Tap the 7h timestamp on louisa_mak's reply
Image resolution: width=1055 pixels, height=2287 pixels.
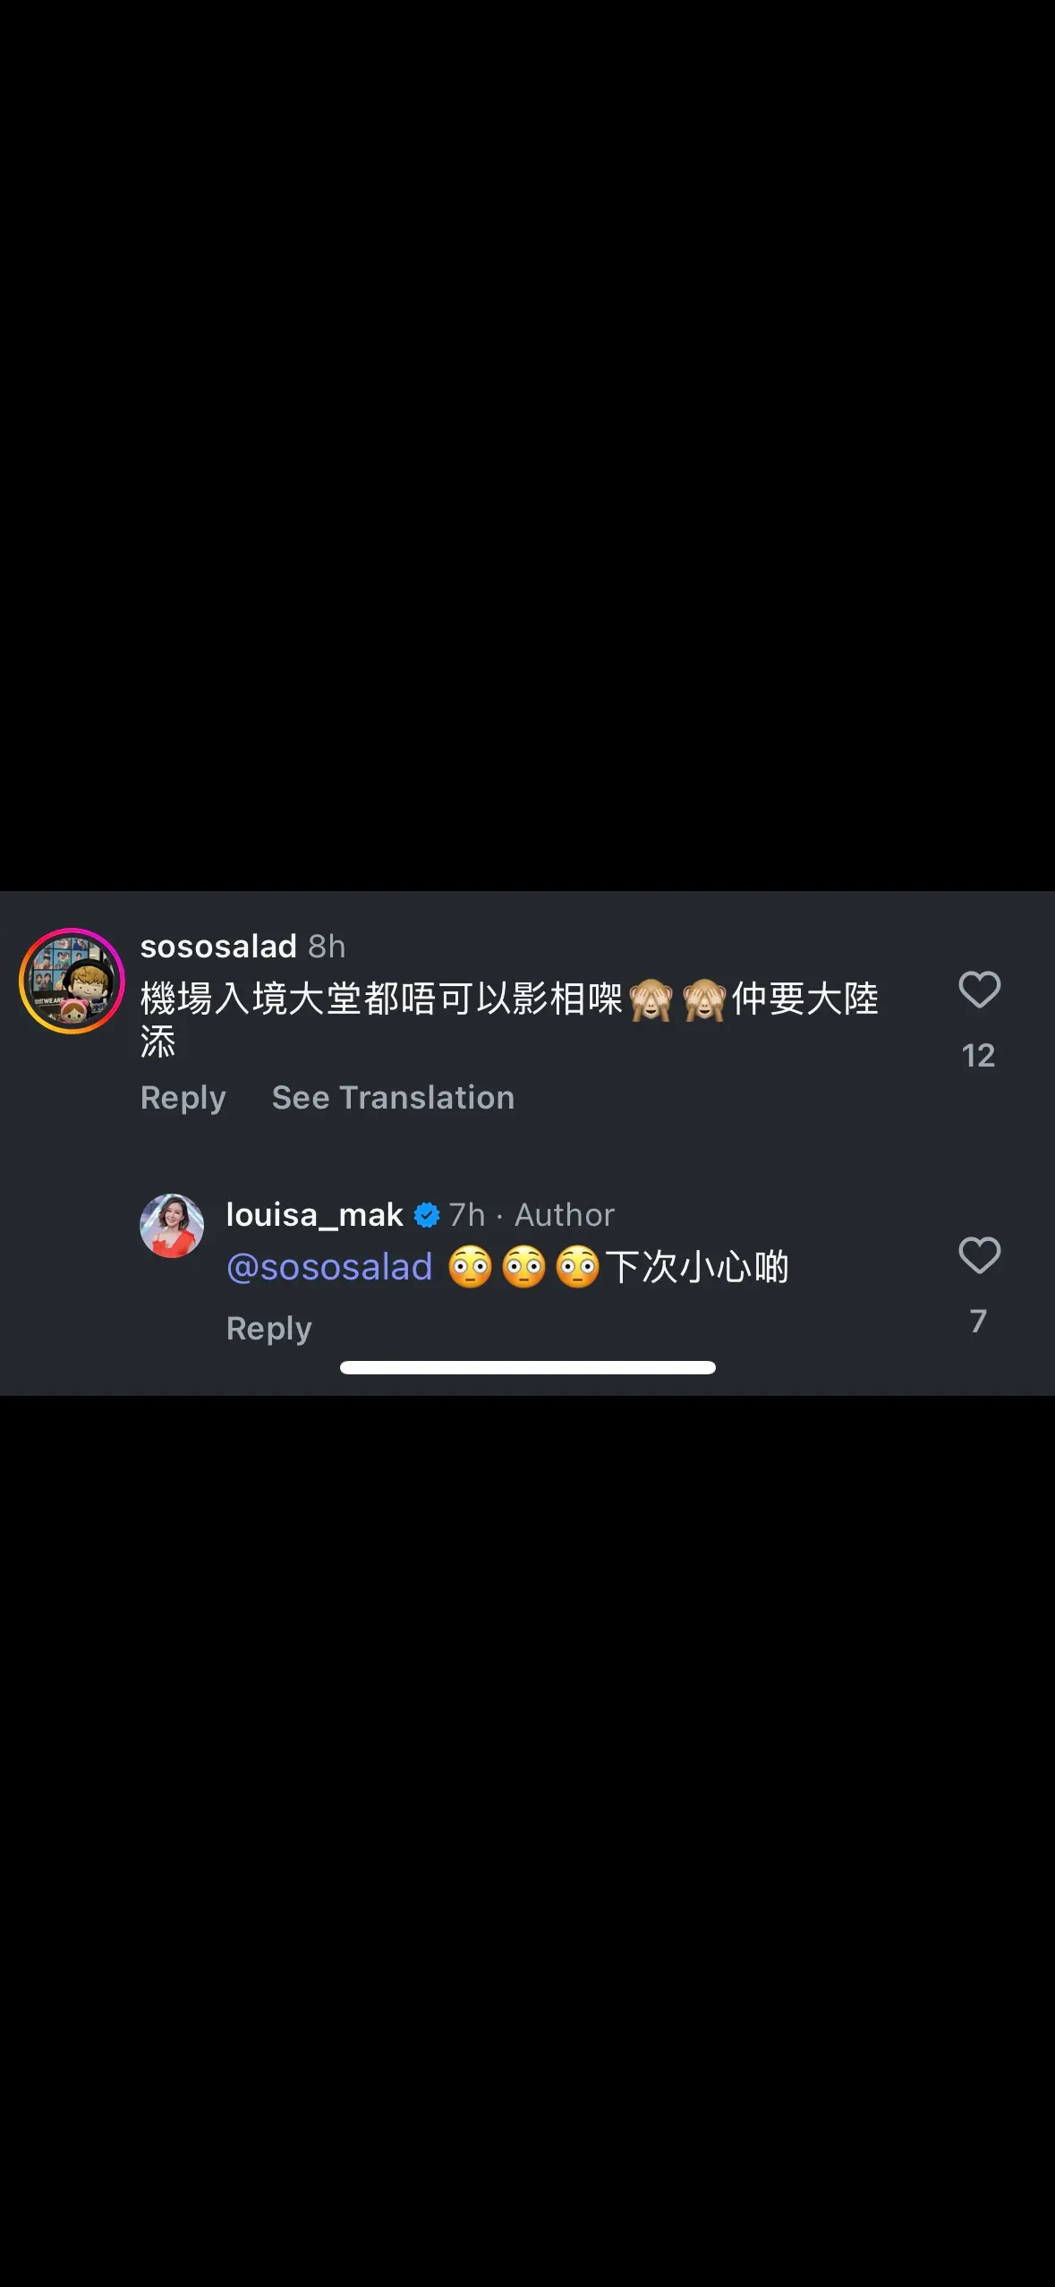467,1215
